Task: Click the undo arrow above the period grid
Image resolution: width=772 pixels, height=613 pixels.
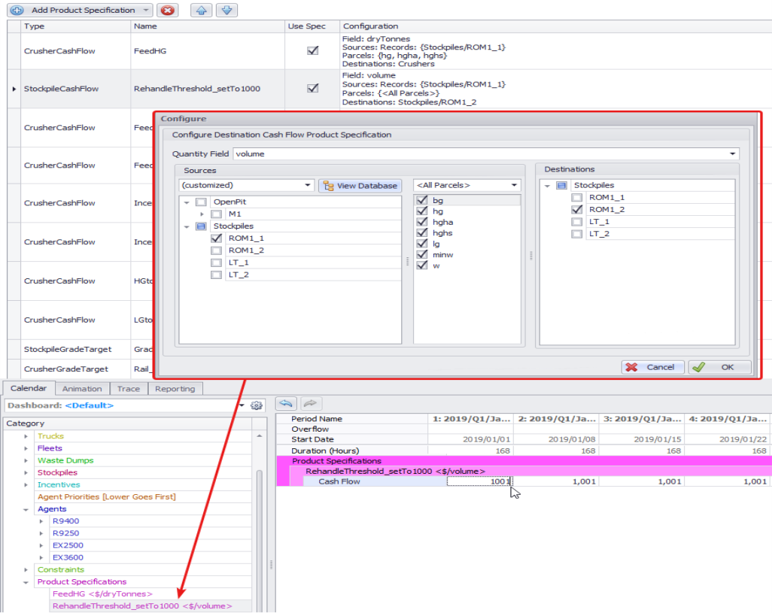Action: point(285,403)
